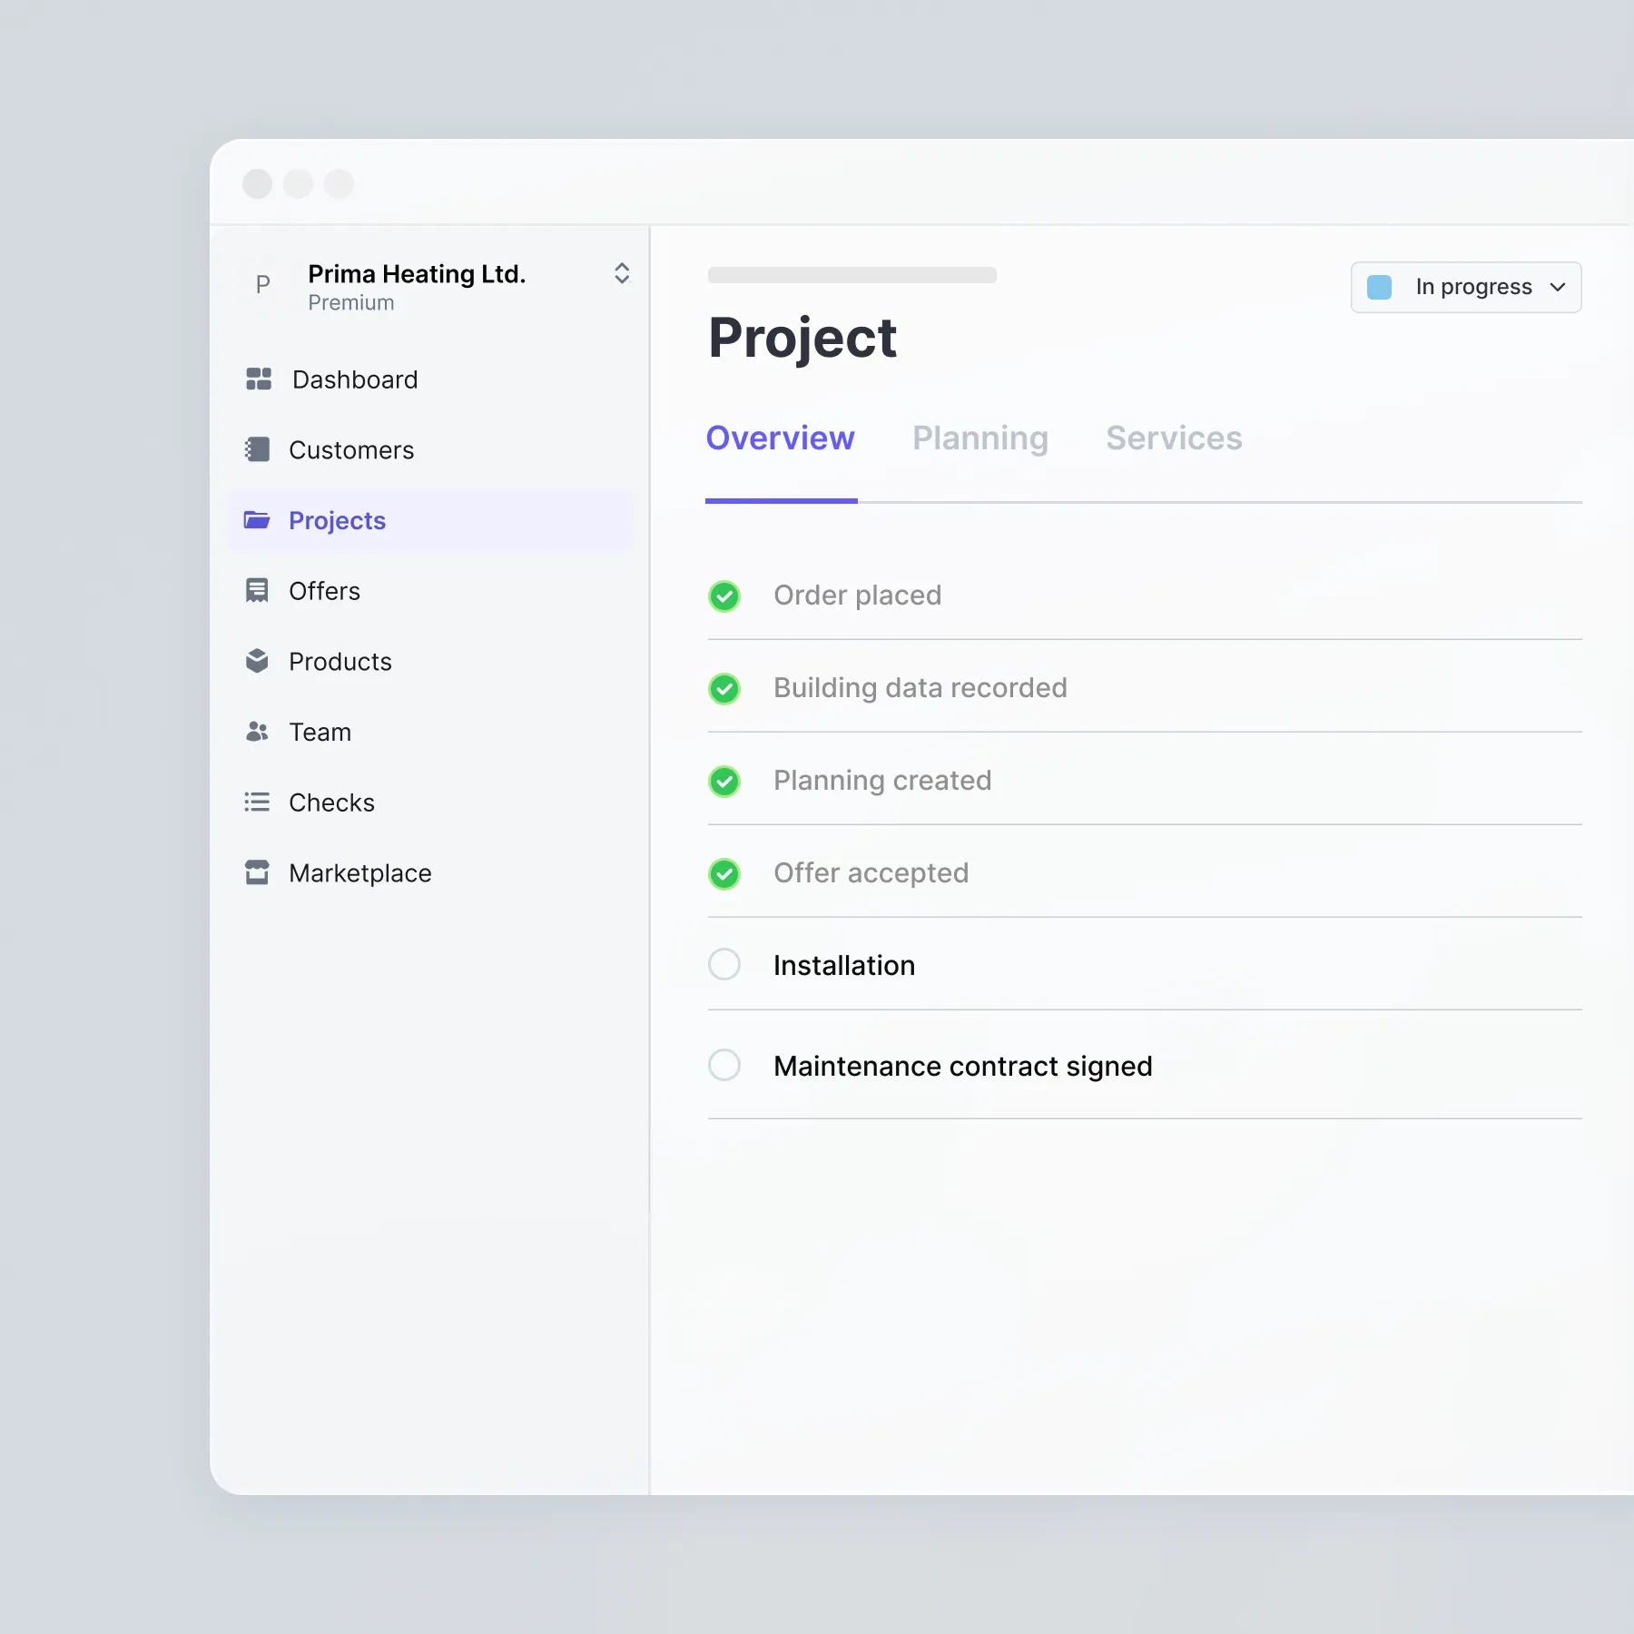Uncheck Building data recorded step
This screenshot has height=1634, width=1634.
(x=724, y=689)
